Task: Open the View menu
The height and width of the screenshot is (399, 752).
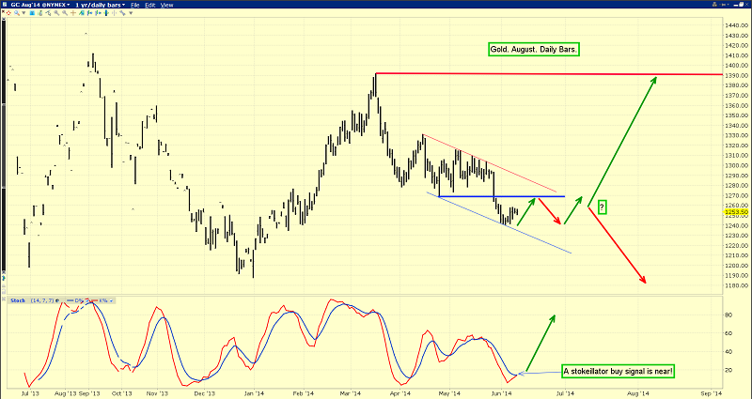Action: [x=167, y=5]
